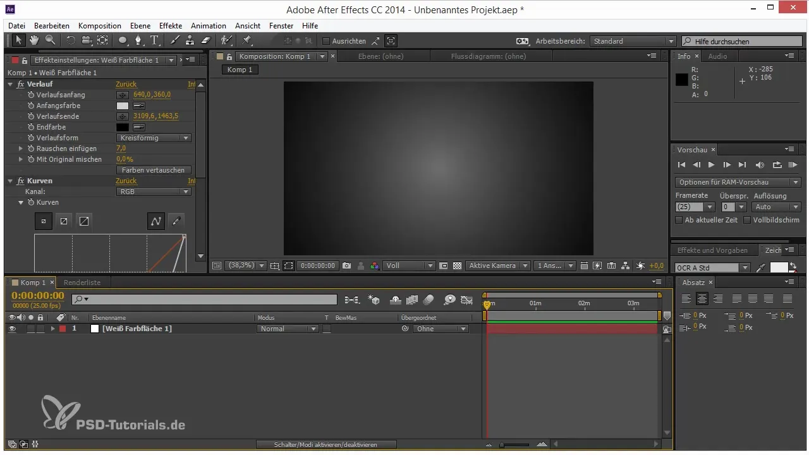Click Schalter/Modi aktivieren/deaktivieren button
The height and width of the screenshot is (455, 809).
click(x=325, y=445)
